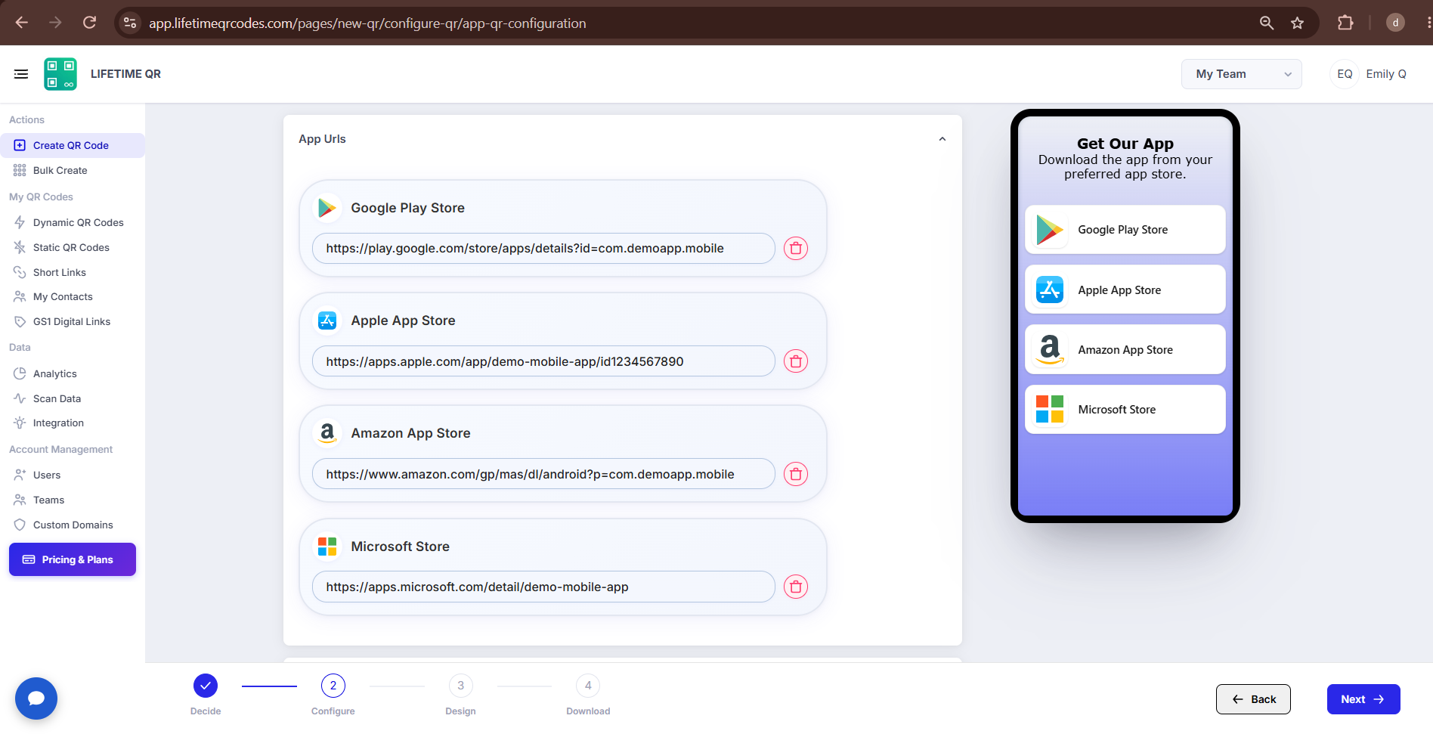This screenshot has height=734, width=1433.
Task: View site information icon in address bar
Action: [130, 23]
